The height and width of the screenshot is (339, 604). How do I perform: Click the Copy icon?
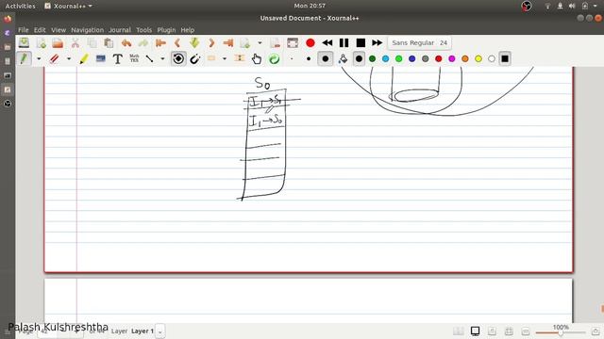coord(92,42)
